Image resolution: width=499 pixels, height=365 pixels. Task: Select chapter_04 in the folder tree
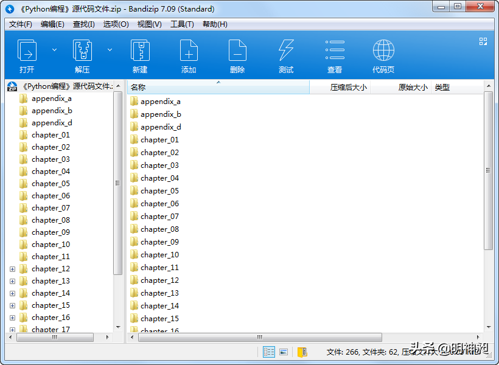(x=51, y=172)
